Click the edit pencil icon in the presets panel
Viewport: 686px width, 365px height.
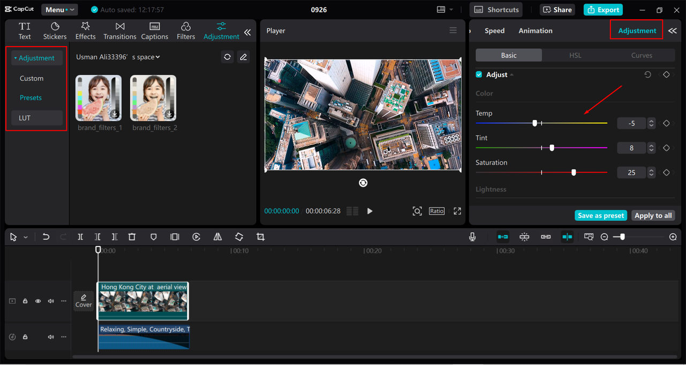point(243,57)
